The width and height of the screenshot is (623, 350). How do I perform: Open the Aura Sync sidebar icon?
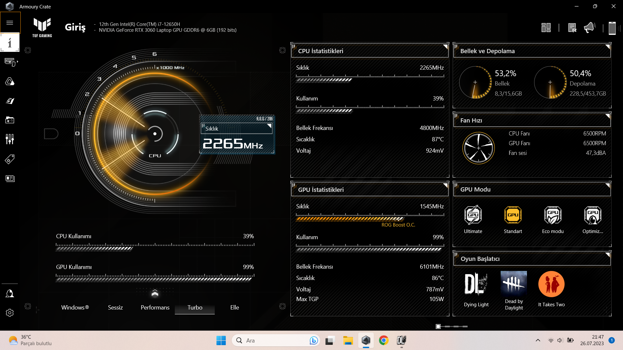(x=10, y=81)
